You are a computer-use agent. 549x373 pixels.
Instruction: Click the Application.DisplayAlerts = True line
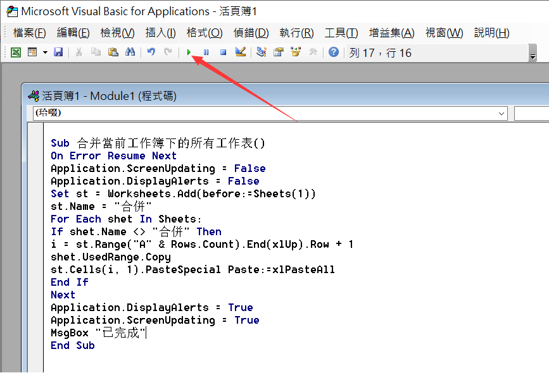[151, 308]
